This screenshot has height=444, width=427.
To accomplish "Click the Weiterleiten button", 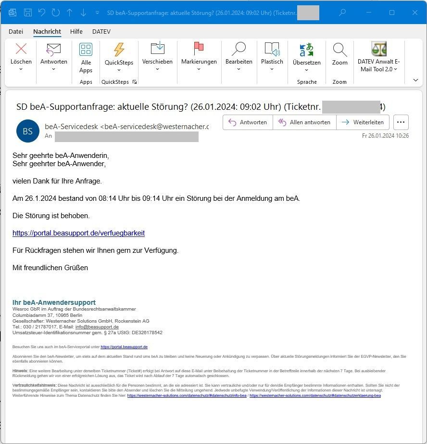I will coord(363,122).
